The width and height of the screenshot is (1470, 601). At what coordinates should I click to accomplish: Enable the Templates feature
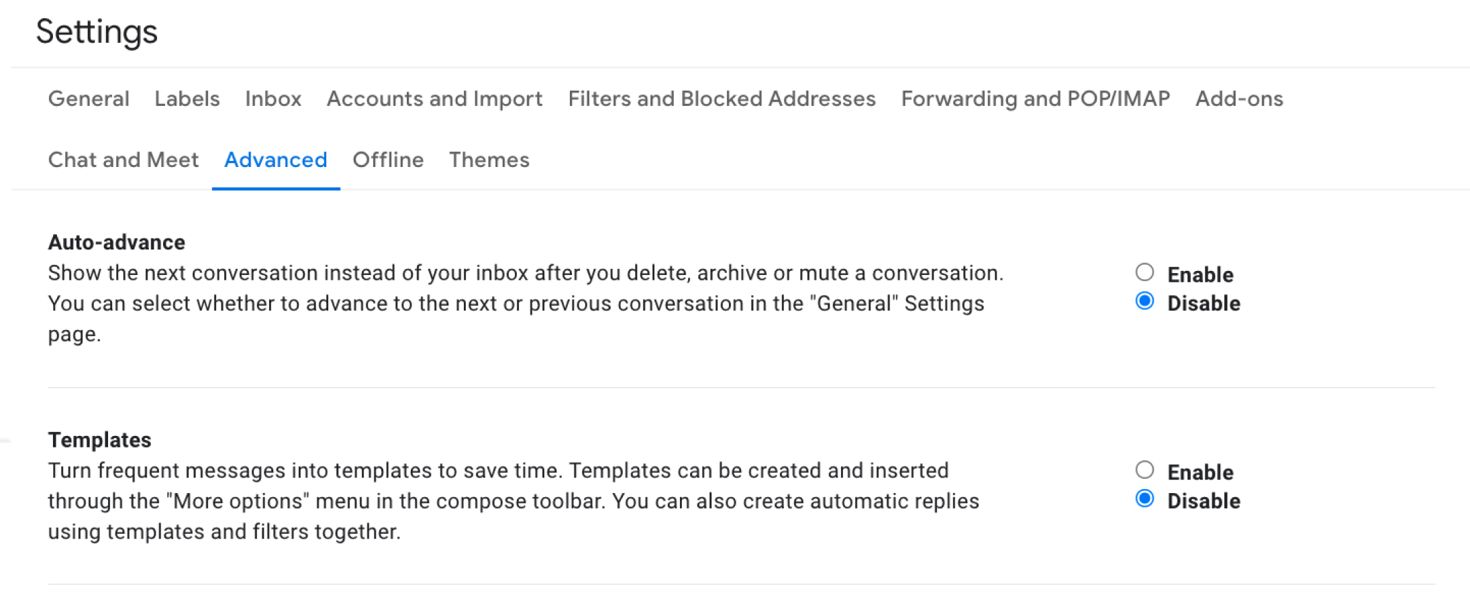pyautogui.click(x=1144, y=470)
